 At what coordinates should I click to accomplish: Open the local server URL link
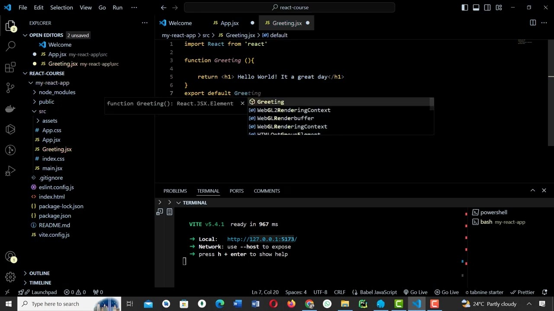262,239
